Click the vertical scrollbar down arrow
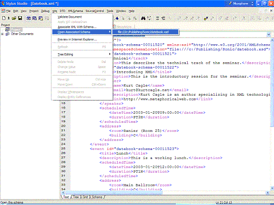The image size is (274, 205). click(272, 188)
